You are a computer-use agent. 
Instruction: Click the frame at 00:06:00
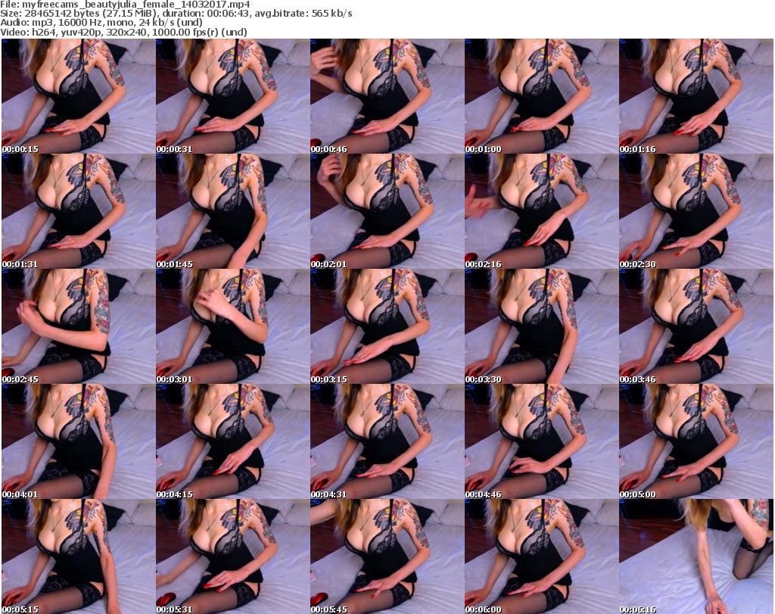[x=541, y=556]
